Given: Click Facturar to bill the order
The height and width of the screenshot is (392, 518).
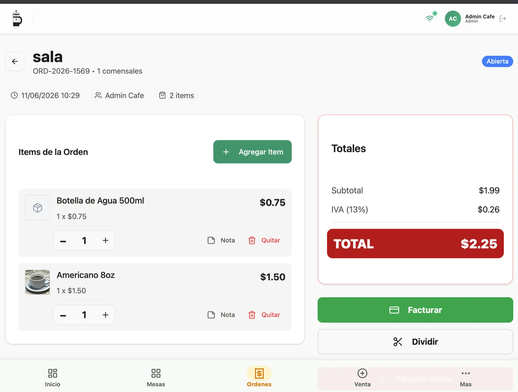Looking at the screenshot, I should point(415,310).
